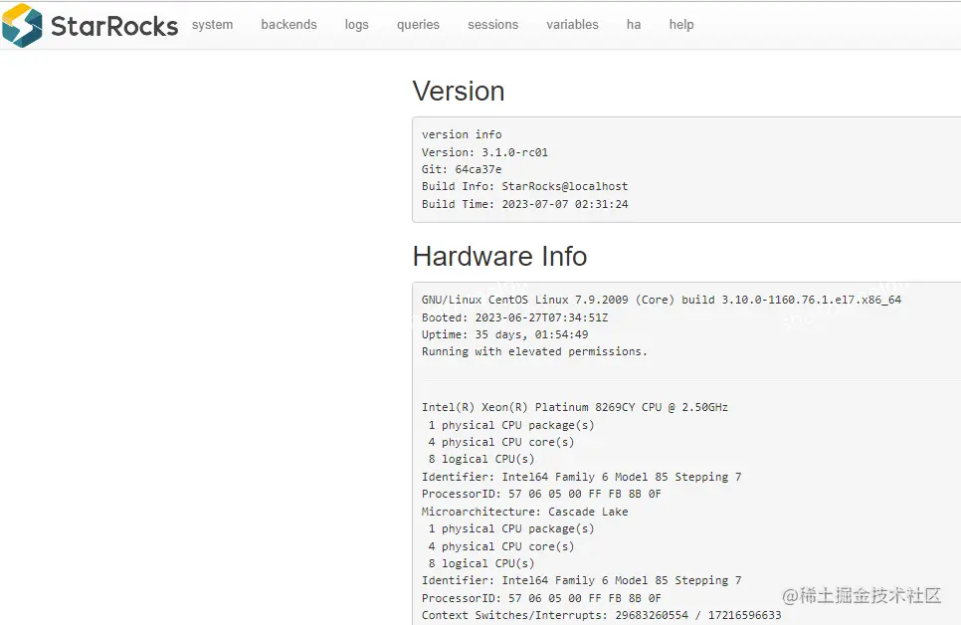This screenshot has width=961, height=625.
Task: Click the 'Uptime: 35 days, 01:54:49' line
Action: tap(505, 334)
